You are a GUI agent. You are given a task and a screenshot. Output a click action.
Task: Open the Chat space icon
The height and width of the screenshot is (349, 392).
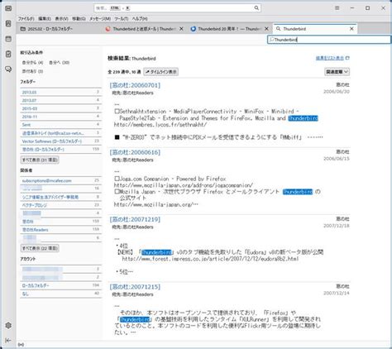click(8, 69)
